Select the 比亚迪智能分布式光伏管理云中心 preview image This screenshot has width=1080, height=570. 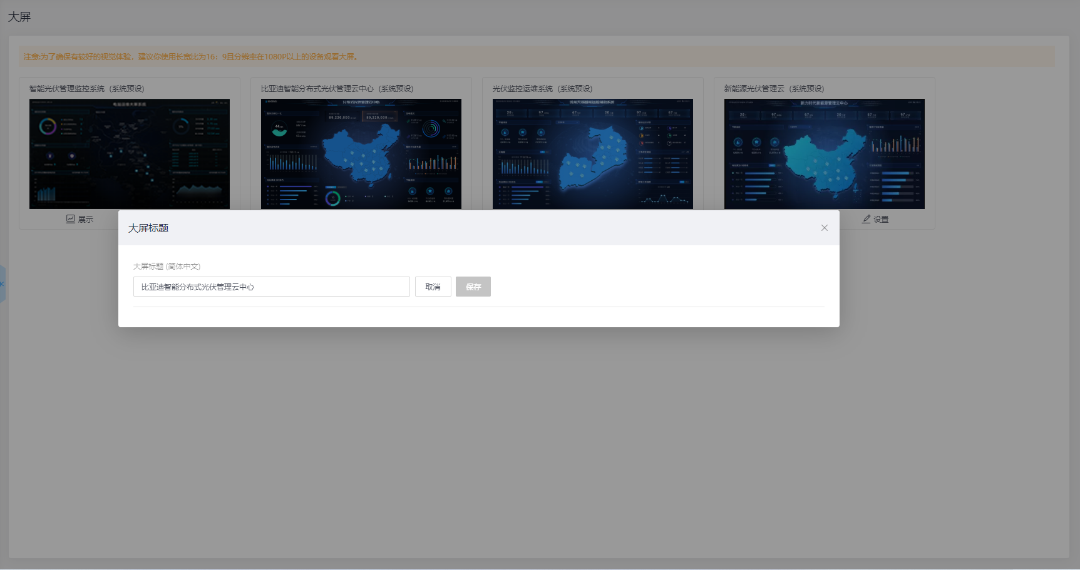(361, 153)
